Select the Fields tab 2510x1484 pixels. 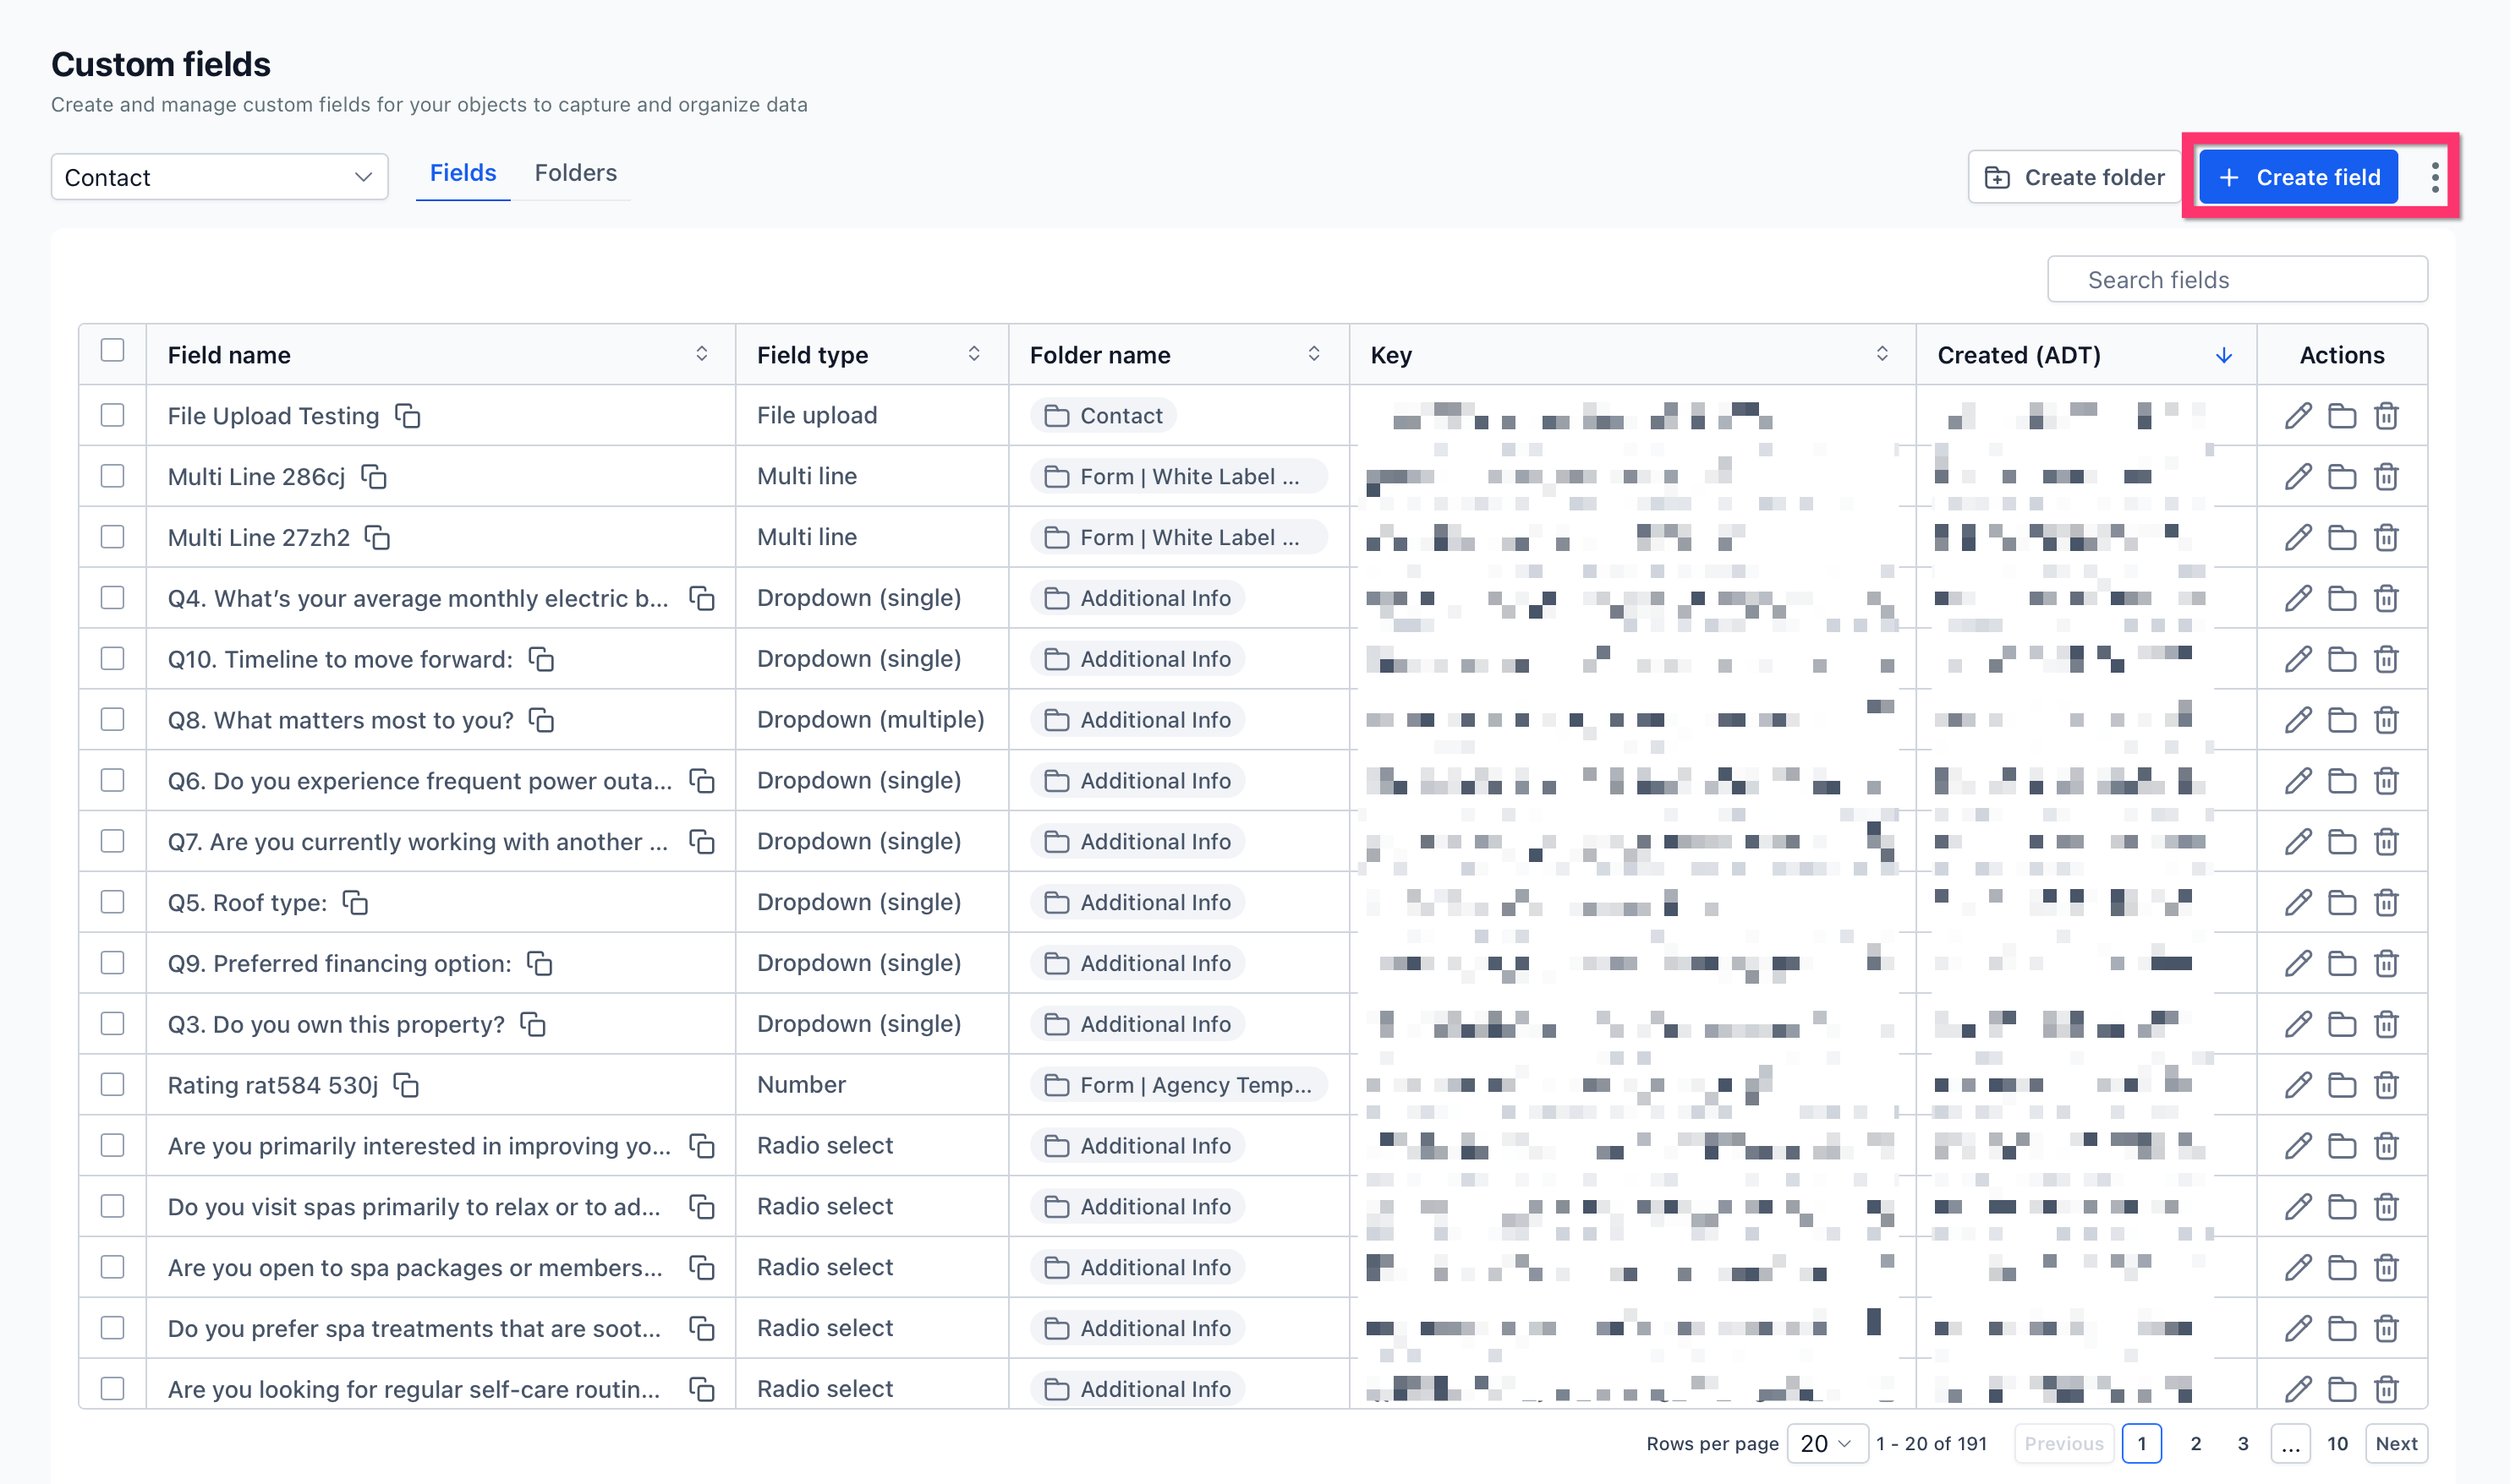[x=463, y=173]
